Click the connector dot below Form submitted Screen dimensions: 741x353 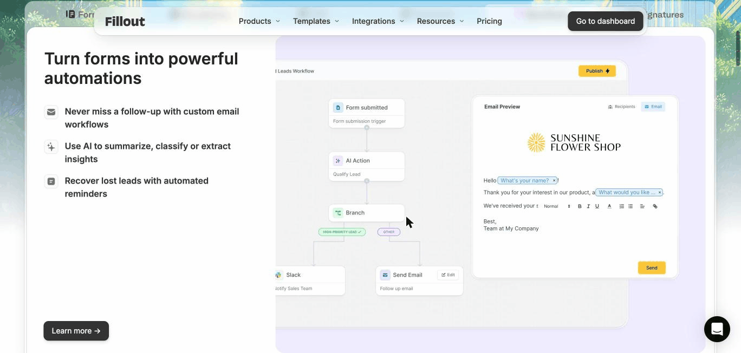click(367, 128)
